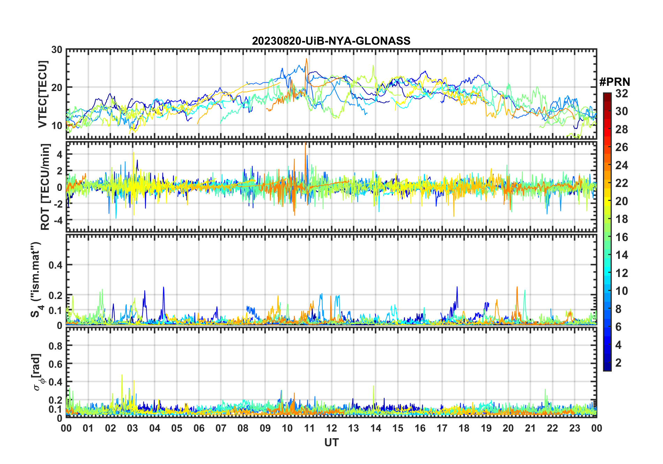Click colorbar tick label 32
This screenshot has height=464, width=663.
[x=622, y=93]
